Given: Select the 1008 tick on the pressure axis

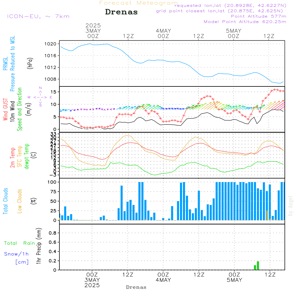Looking at the screenshot, I should point(50,79).
